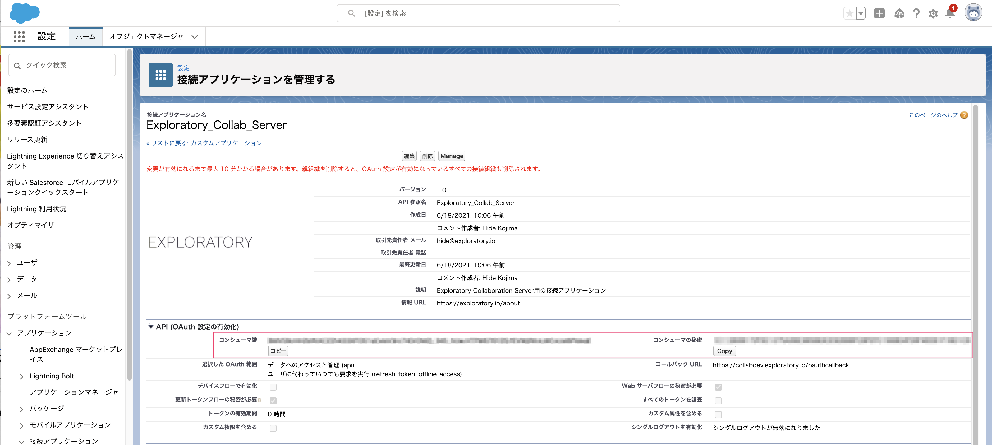
Task: Open AppExchange マーケットプレイス item
Action: coord(76,354)
